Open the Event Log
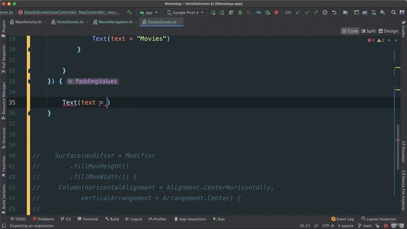Viewport: 407px width, 229px height. (342, 219)
